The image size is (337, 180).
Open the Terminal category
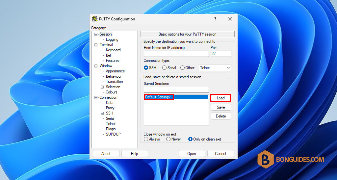[x=106, y=45]
